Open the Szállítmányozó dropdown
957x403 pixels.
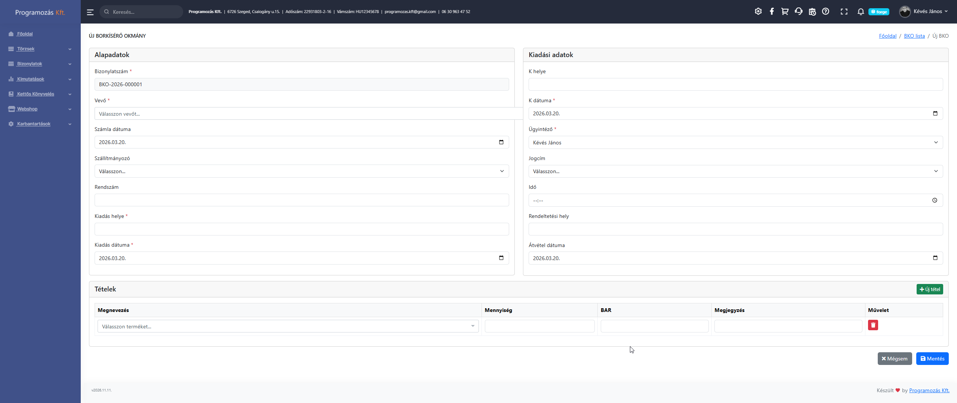tap(301, 171)
